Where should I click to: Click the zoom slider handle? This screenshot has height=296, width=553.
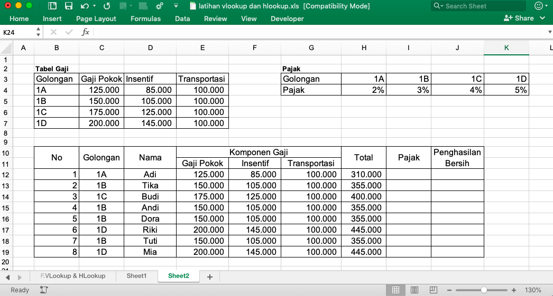click(x=484, y=290)
